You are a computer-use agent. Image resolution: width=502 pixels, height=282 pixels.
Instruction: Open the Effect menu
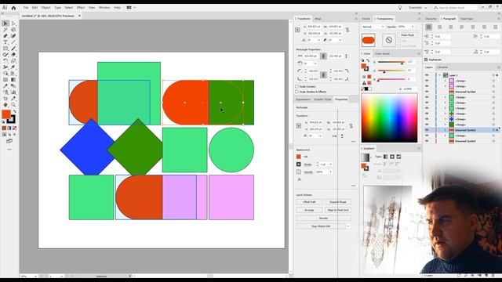point(81,8)
